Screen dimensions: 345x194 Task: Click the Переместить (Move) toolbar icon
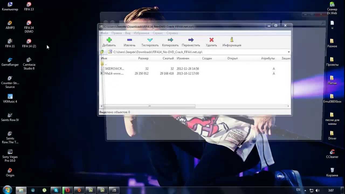[191, 40]
